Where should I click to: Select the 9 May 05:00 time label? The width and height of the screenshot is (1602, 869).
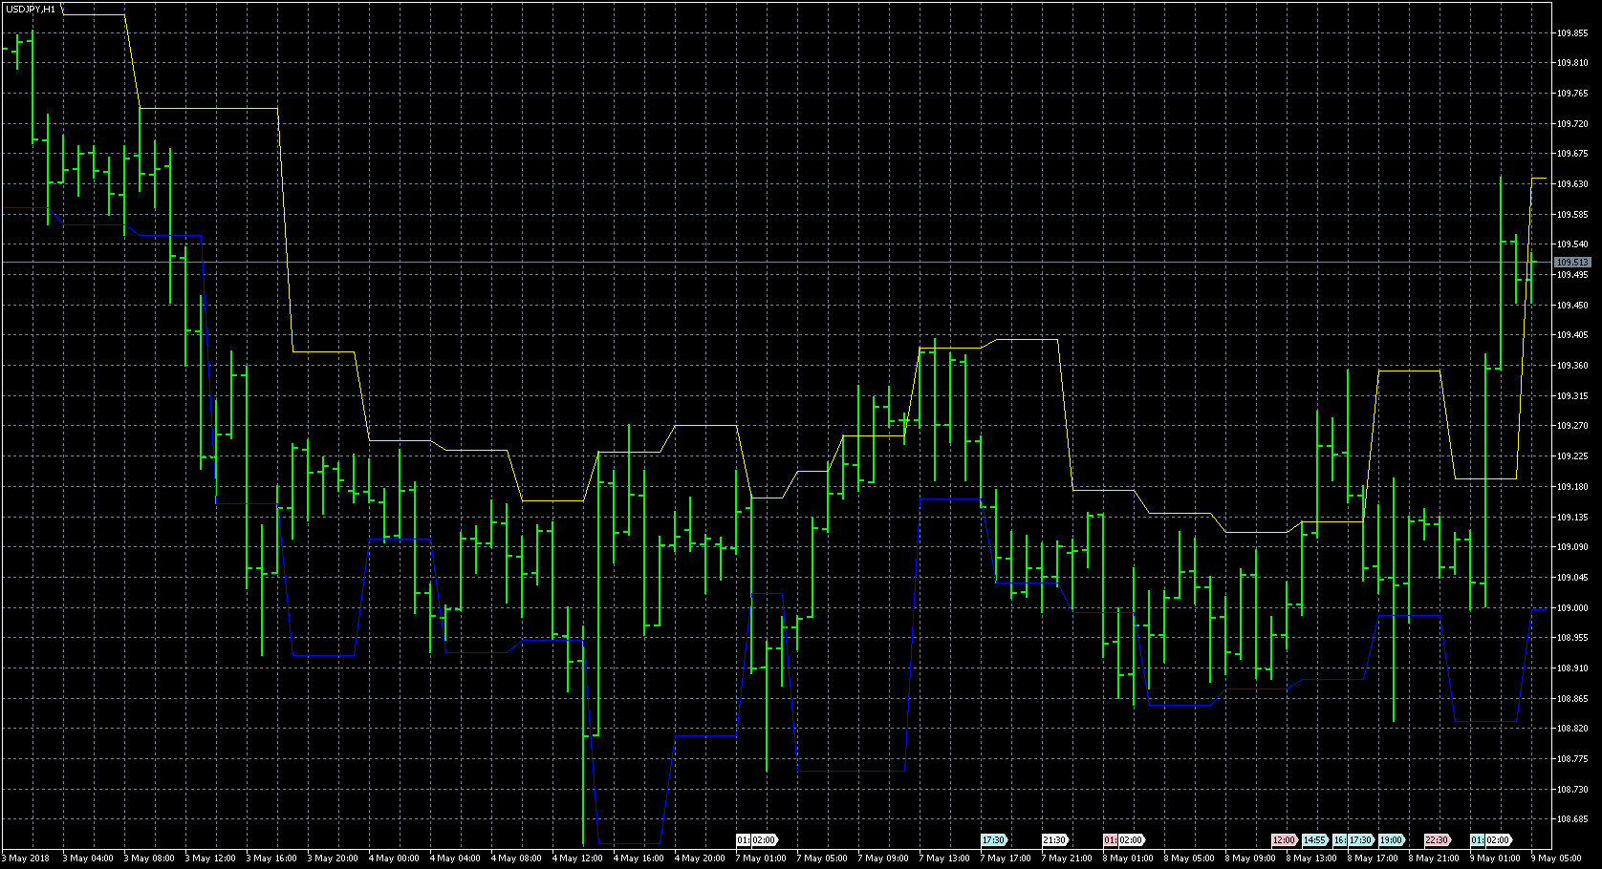(x=1557, y=858)
